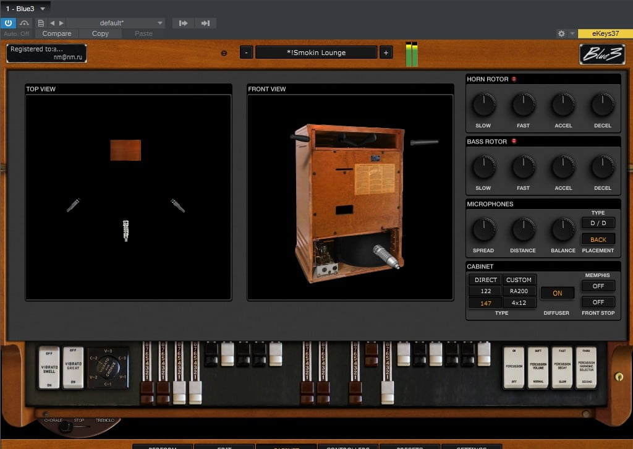Select DIRECT cabinet type
The image size is (633, 449).
(486, 280)
